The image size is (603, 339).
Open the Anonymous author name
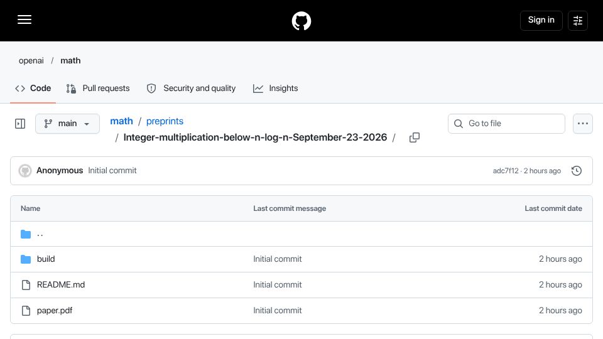[60, 171]
